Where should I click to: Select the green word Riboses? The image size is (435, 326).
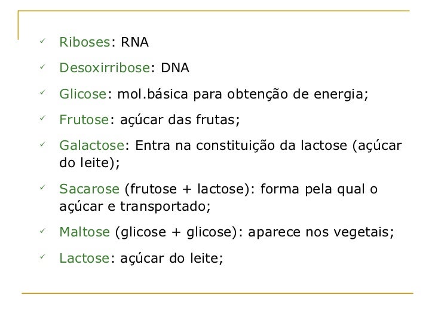(85, 42)
